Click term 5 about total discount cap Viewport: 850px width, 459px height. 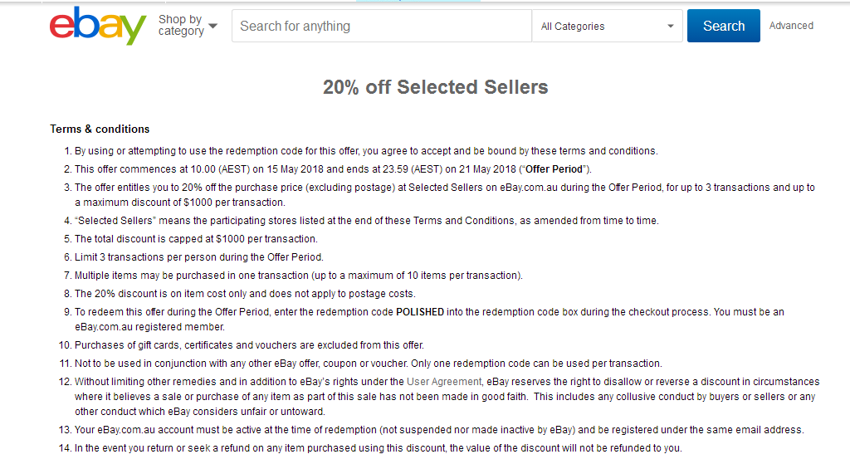(x=196, y=239)
